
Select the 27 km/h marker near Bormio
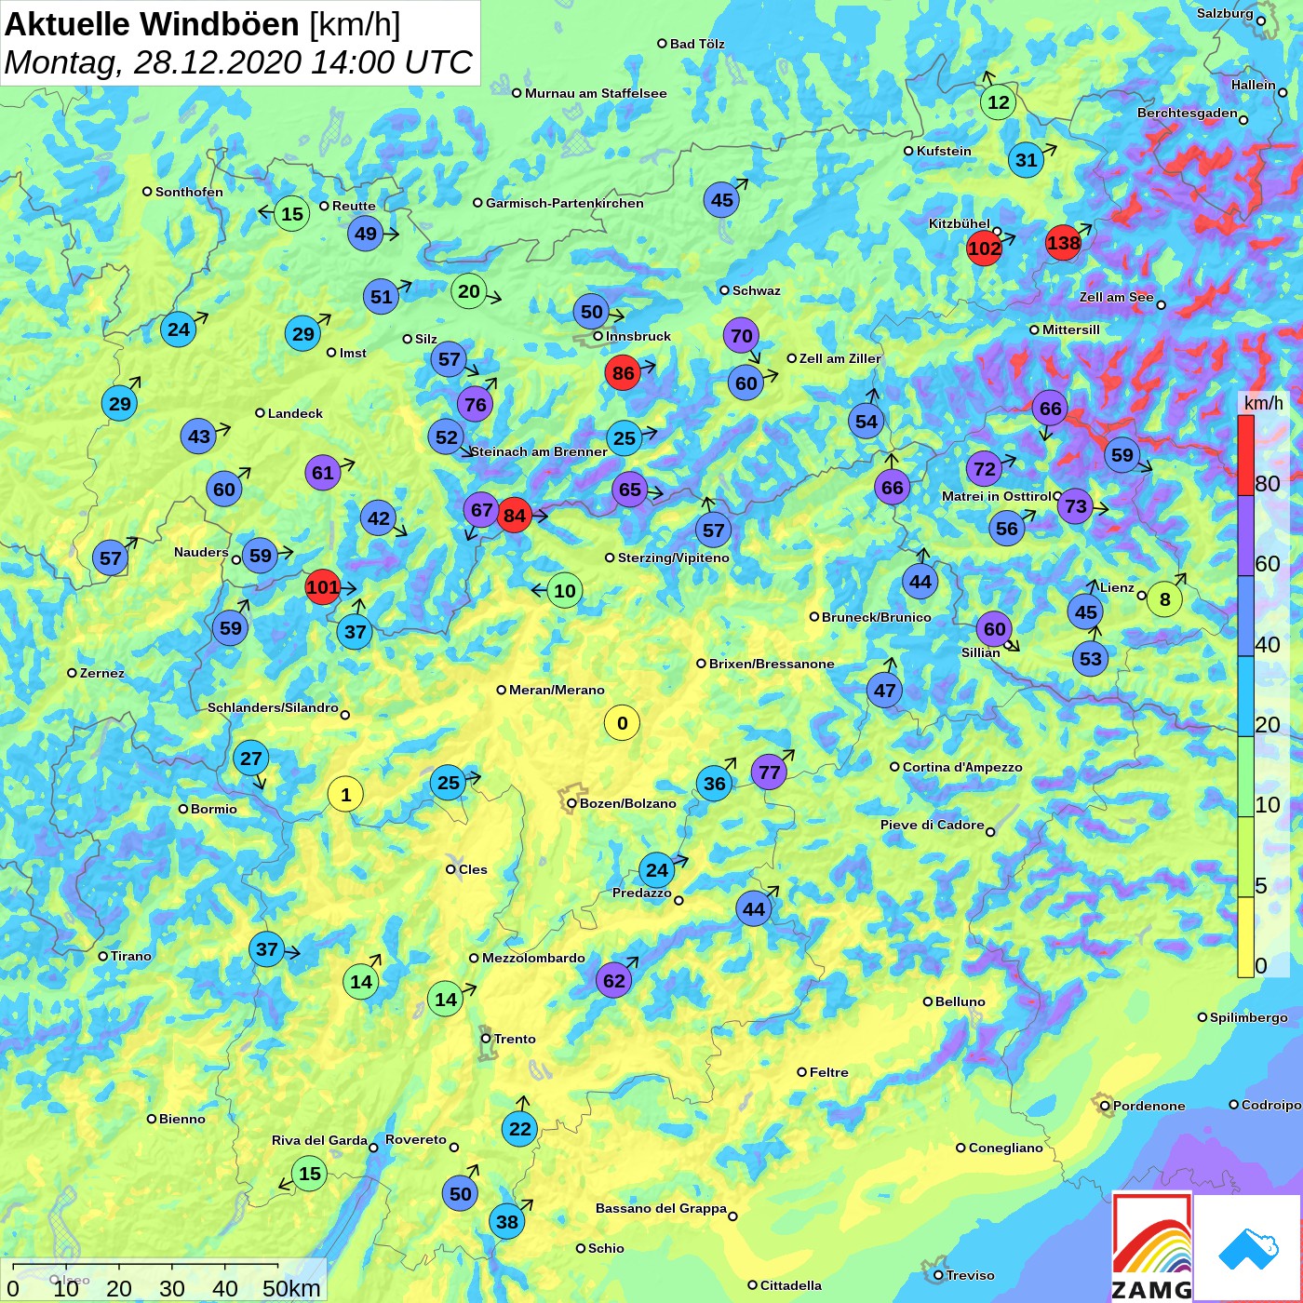[x=250, y=758]
